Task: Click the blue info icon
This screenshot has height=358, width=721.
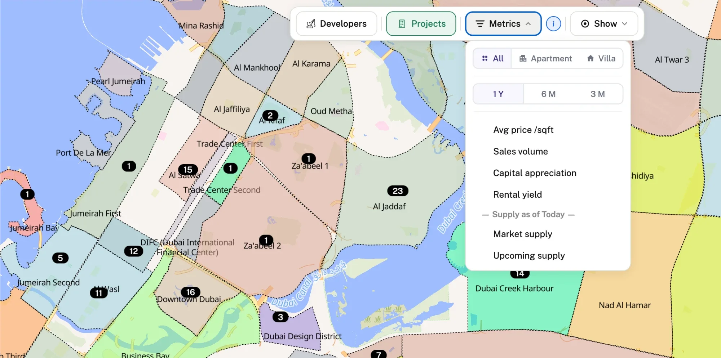Action: (x=553, y=24)
